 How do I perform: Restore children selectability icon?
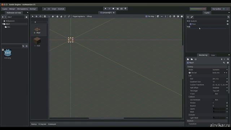tap(69, 16)
